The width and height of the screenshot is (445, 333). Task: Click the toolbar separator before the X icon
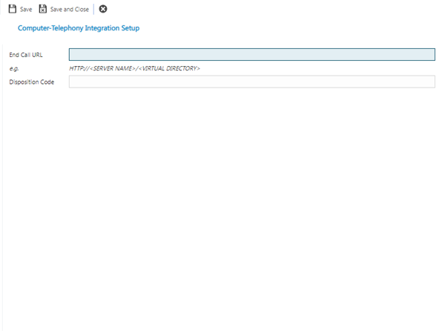(94, 9)
